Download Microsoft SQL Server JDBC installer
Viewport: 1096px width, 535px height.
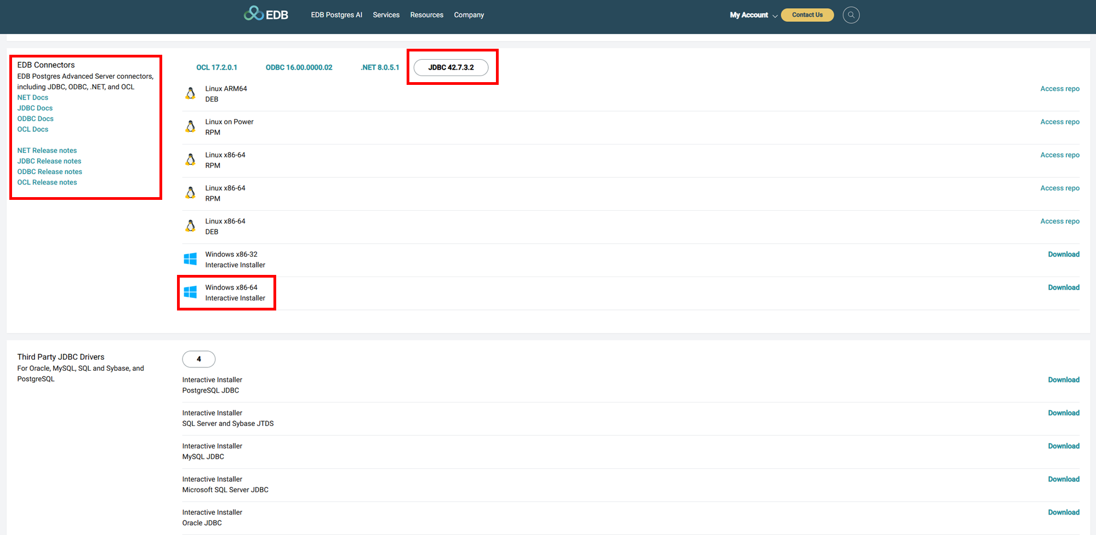(1064, 479)
